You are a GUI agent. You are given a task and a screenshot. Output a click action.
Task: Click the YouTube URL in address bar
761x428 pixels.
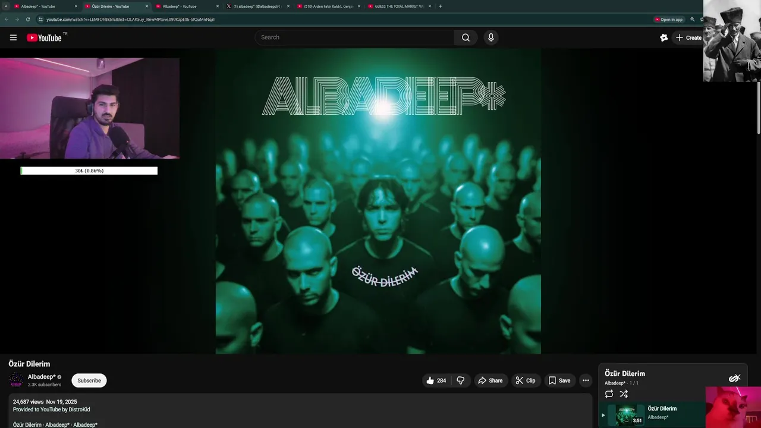pos(130,19)
